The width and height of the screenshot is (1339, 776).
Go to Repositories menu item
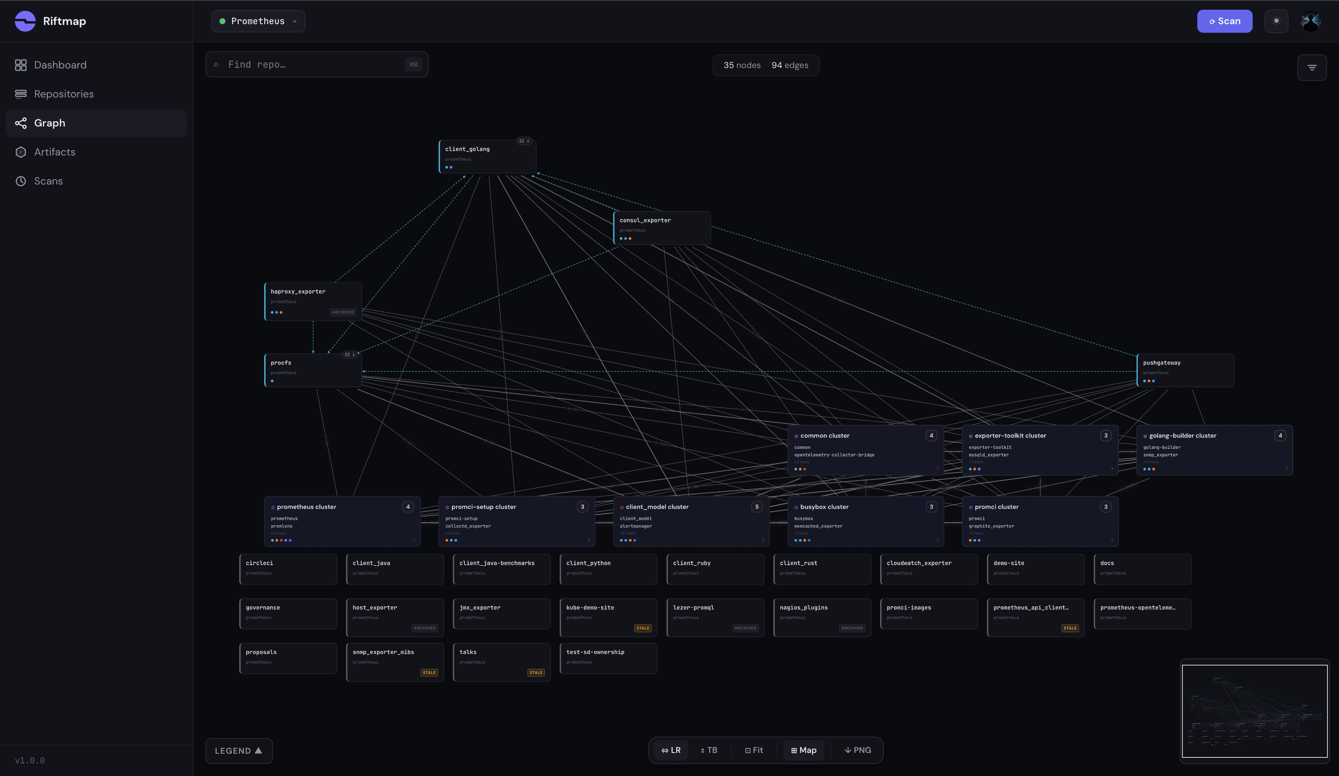coord(96,94)
